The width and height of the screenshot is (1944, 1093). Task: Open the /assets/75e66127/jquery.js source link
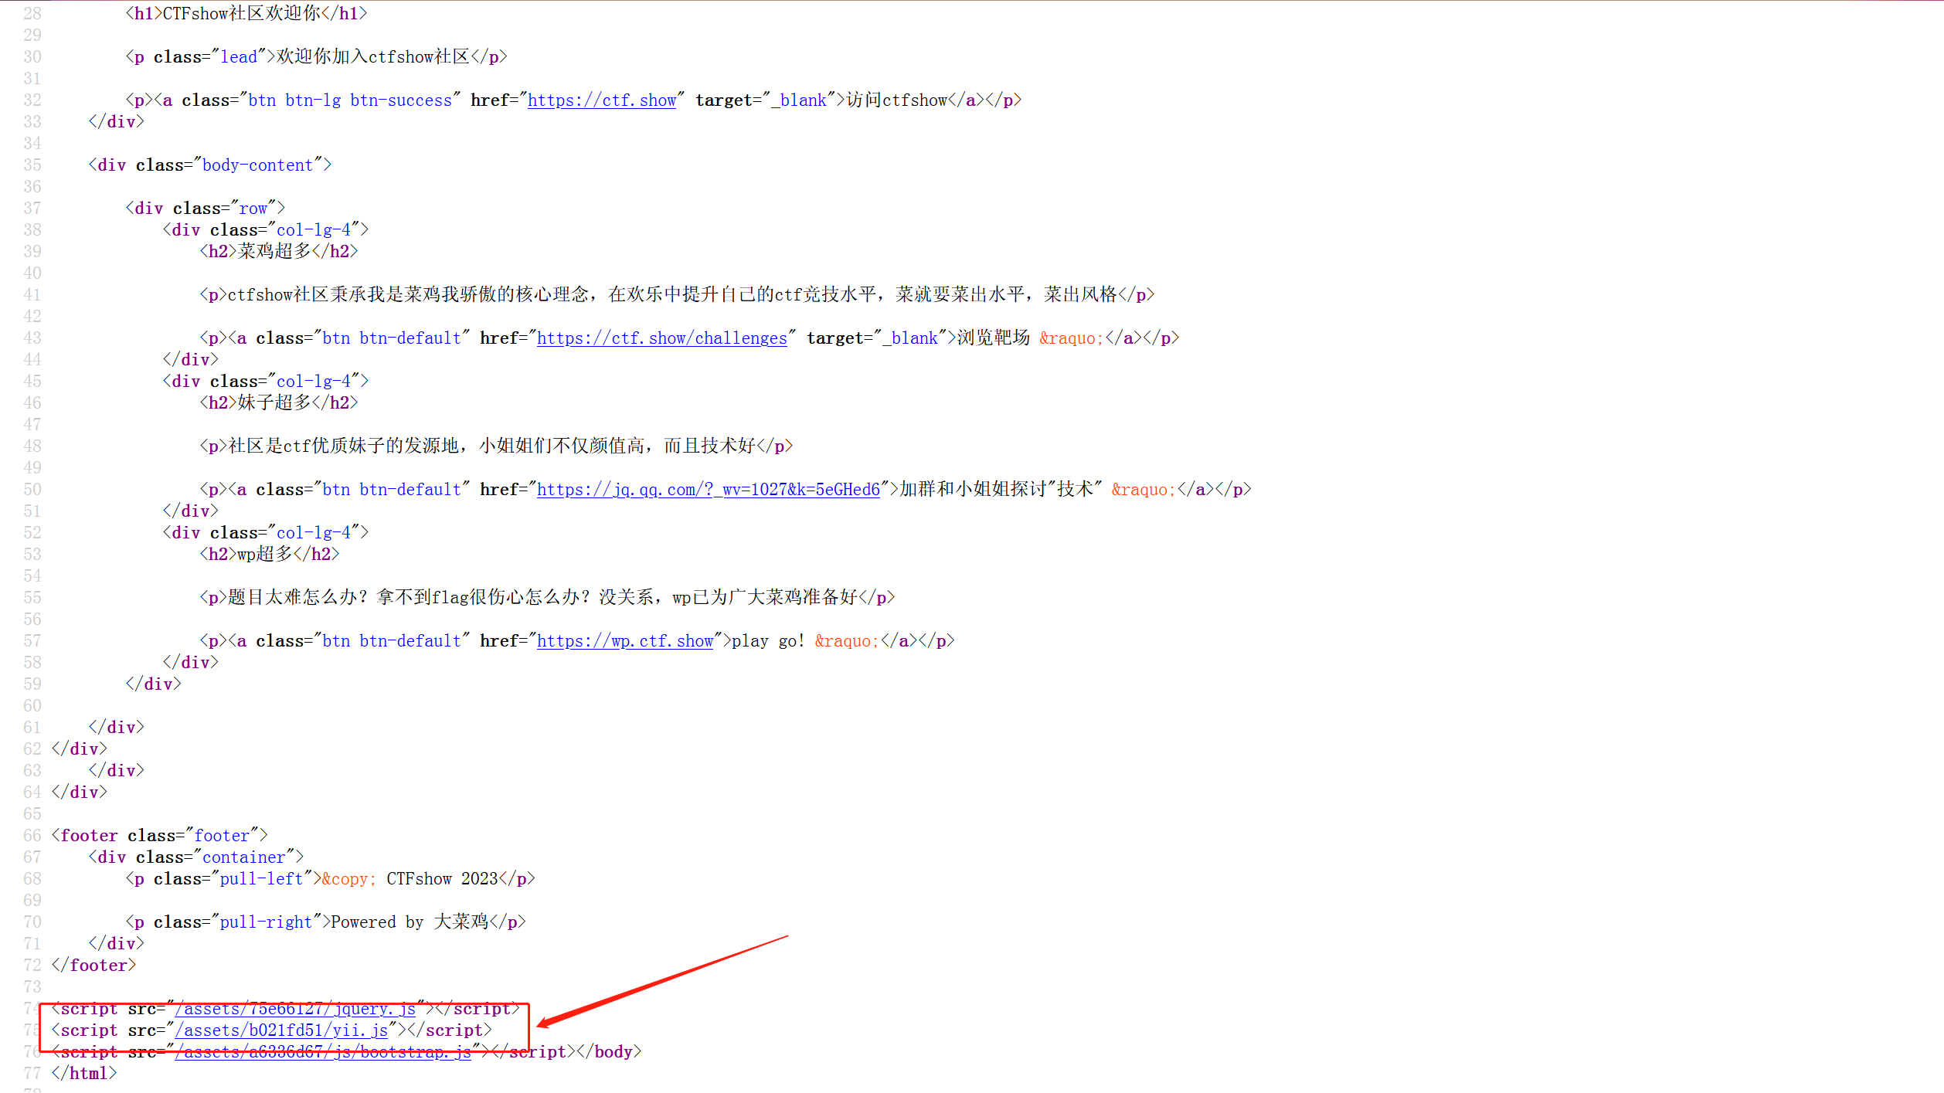pos(295,1009)
